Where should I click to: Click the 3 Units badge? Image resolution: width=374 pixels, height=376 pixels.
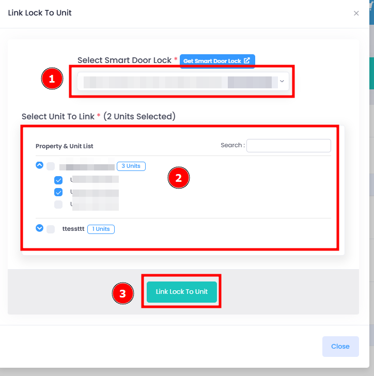pyautogui.click(x=131, y=166)
